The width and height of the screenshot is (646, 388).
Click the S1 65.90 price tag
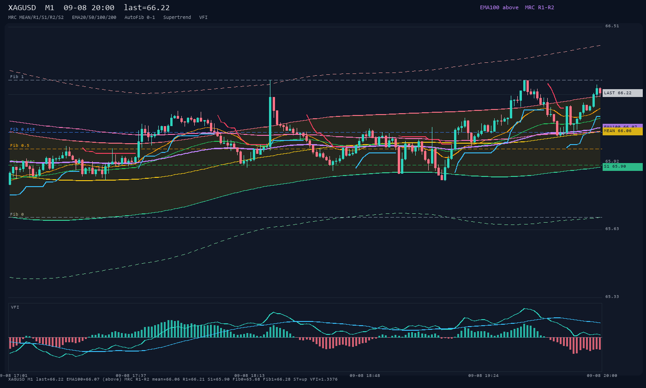tap(622, 167)
